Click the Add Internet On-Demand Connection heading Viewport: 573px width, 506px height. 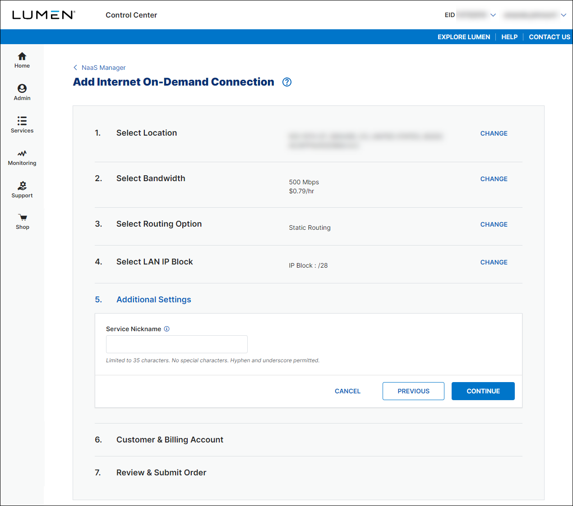click(x=174, y=82)
